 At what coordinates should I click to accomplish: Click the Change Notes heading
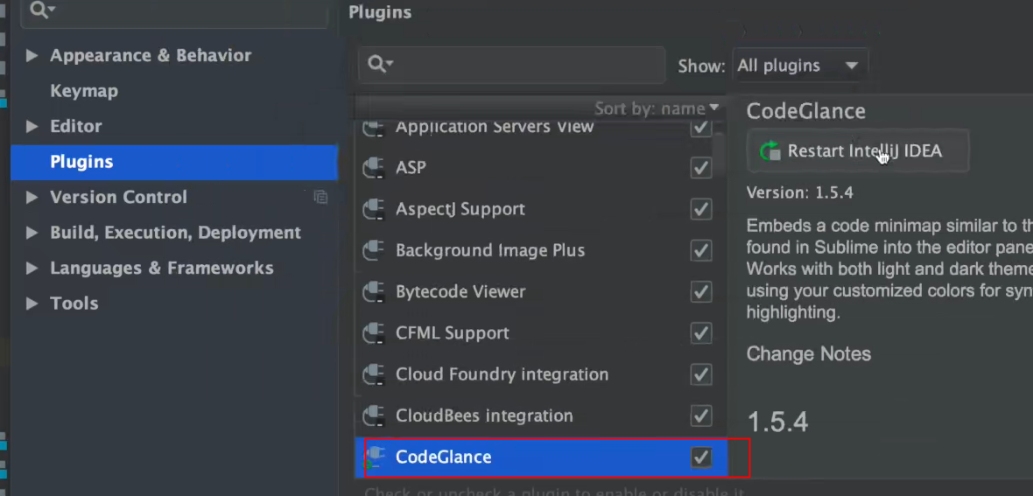click(808, 354)
